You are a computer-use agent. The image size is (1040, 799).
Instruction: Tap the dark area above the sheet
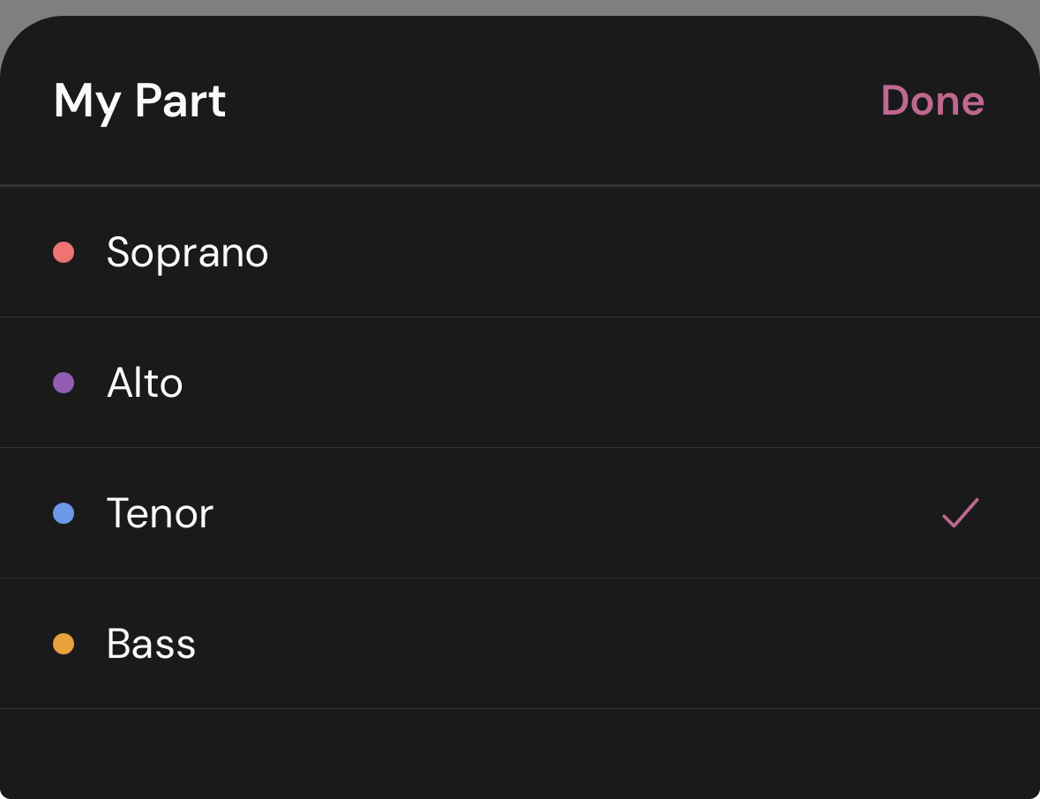tap(520, 7)
